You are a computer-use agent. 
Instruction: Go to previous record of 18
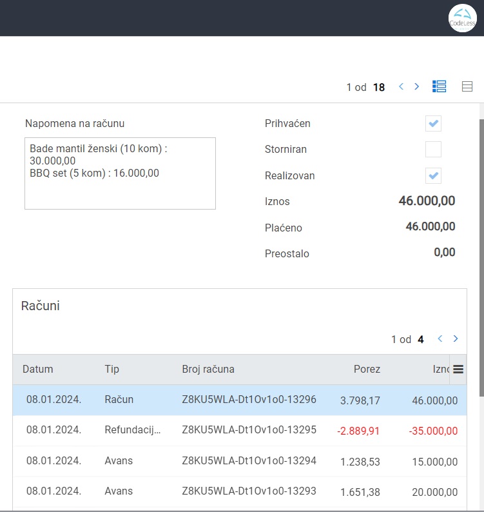(401, 86)
